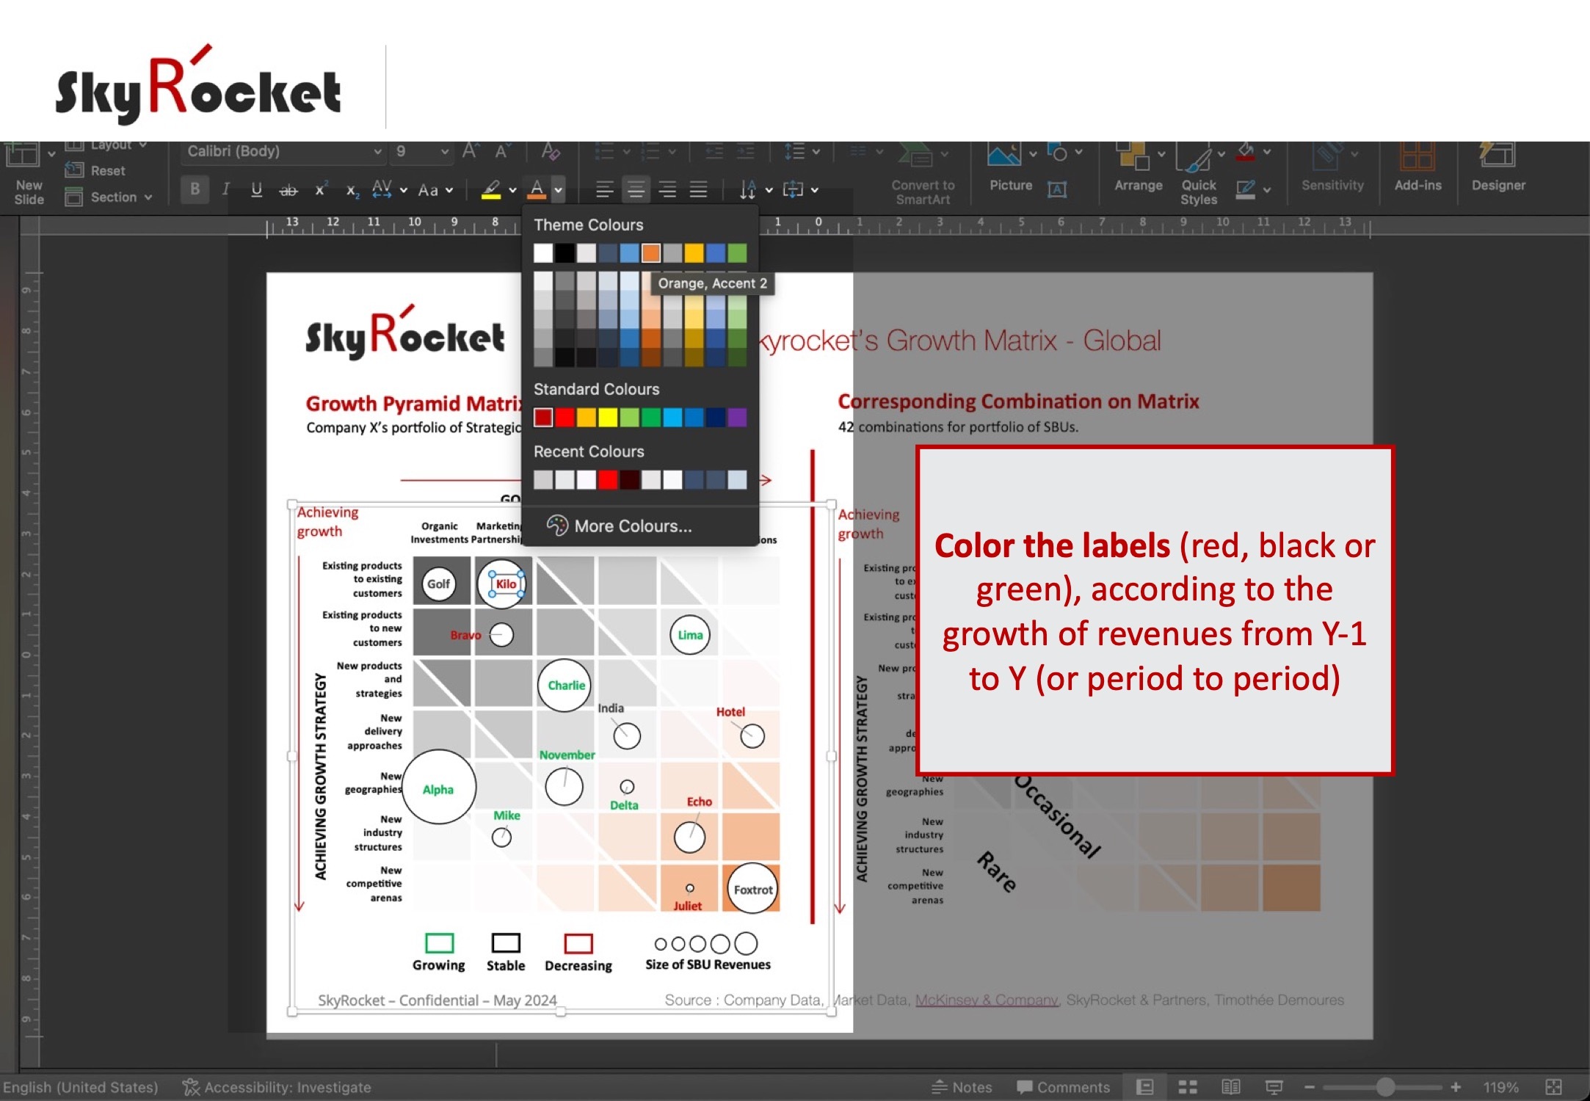The image size is (1590, 1101).
Task: Increase the font size
Action: pyautogui.click(x=471, y=151)
